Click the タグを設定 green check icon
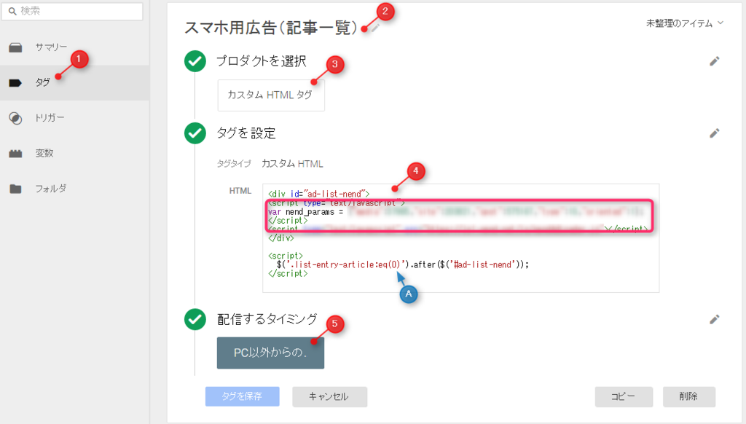The width and height of the screenshot is (746, 424). point(195,133)
